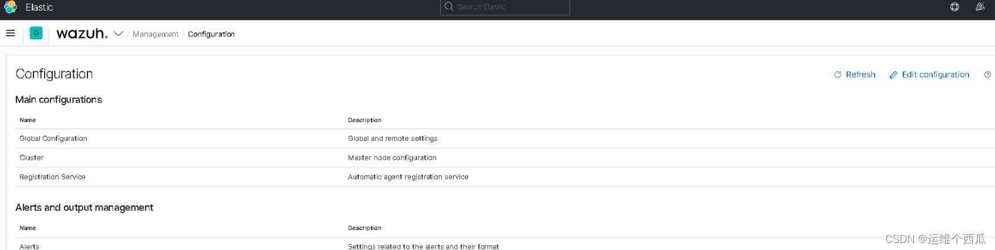Open the help menu icon in header
The image size is (995, 250).
pos(954,7)
